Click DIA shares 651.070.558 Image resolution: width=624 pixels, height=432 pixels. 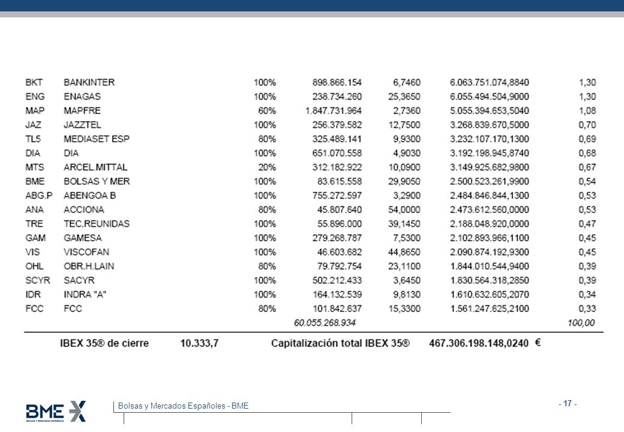337,153
